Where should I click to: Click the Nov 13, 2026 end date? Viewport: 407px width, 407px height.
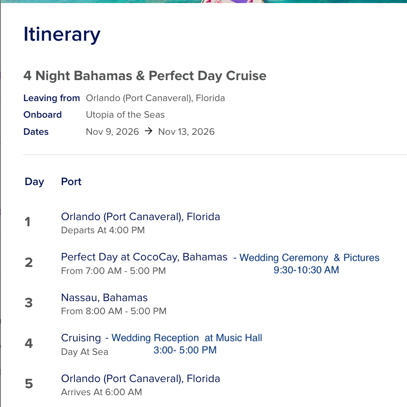[x=186, y=132]
